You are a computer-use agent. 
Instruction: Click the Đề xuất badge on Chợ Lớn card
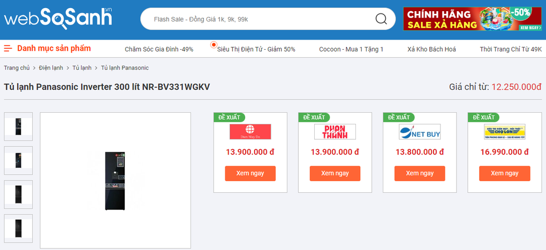(x=484, y=117)
